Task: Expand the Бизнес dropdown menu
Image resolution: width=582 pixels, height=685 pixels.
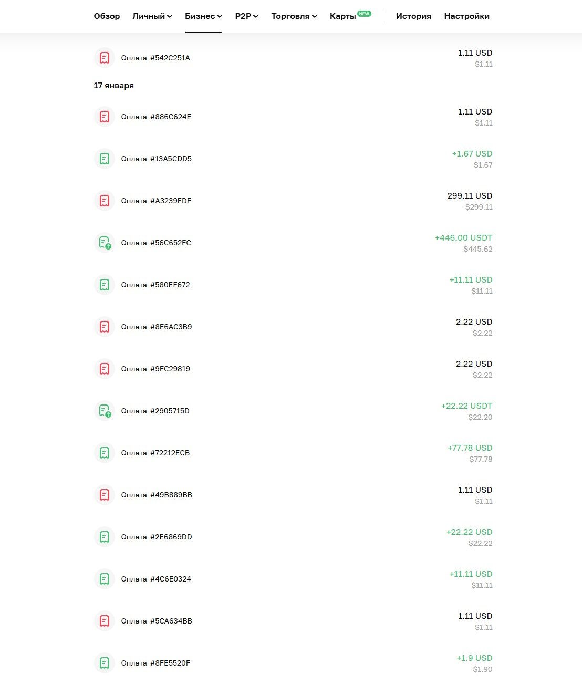Action: click(x=203, y=16)
